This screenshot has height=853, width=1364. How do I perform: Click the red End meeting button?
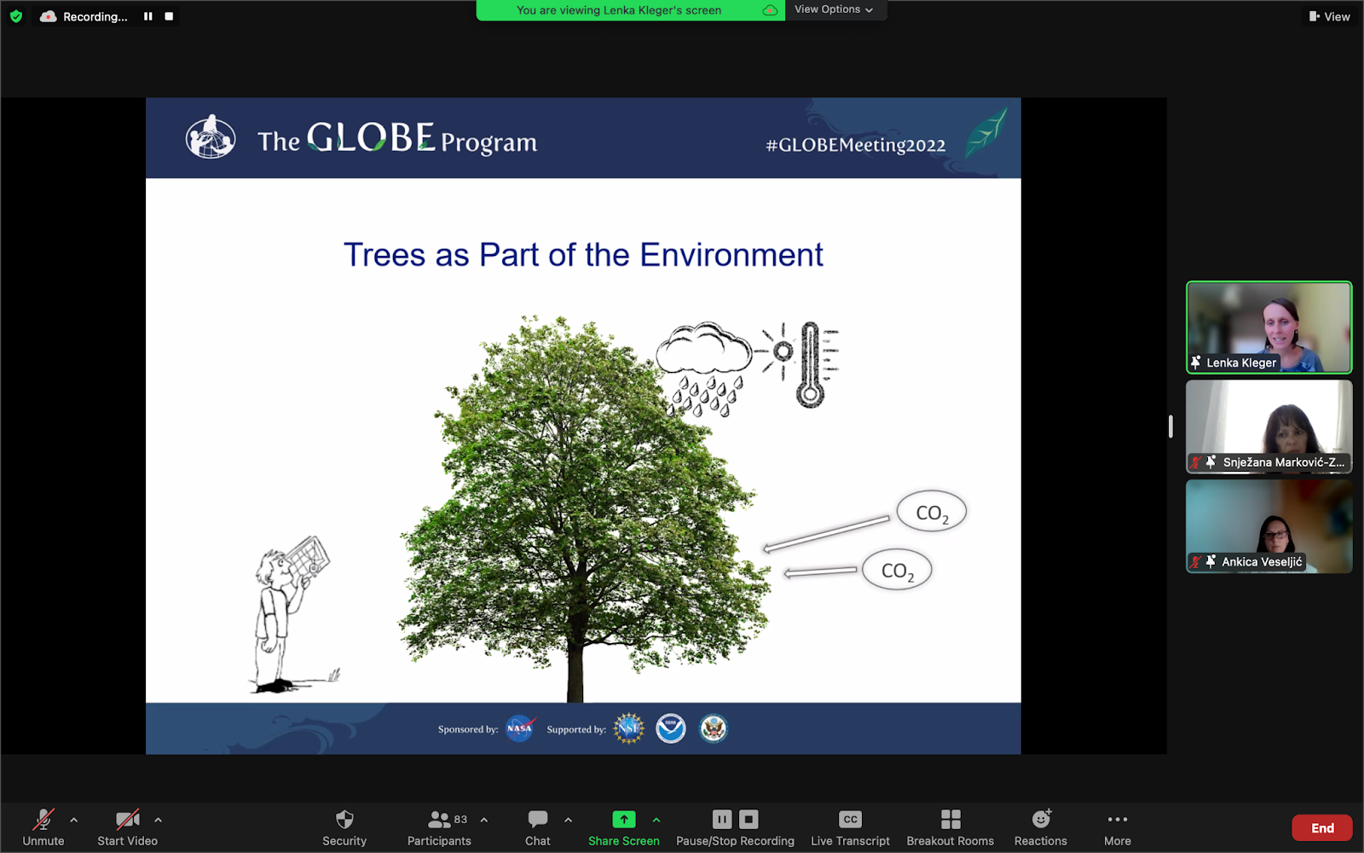coord(1321,827)
